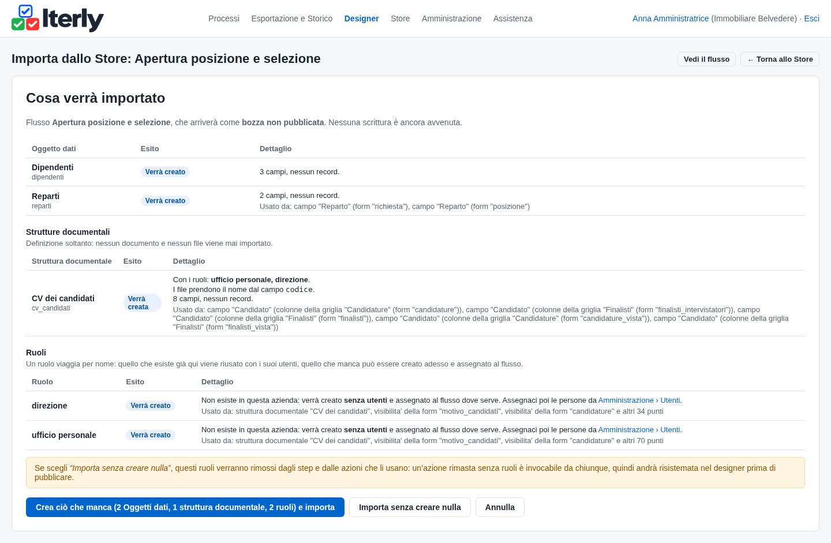Open the Processi menu
The image size is (831, 543).
tap(224, 18)
